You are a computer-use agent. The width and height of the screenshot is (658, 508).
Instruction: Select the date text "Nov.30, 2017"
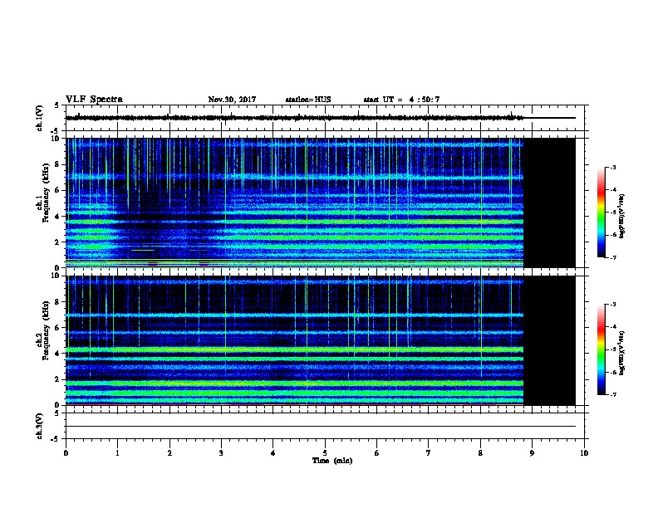click(232, 100)
